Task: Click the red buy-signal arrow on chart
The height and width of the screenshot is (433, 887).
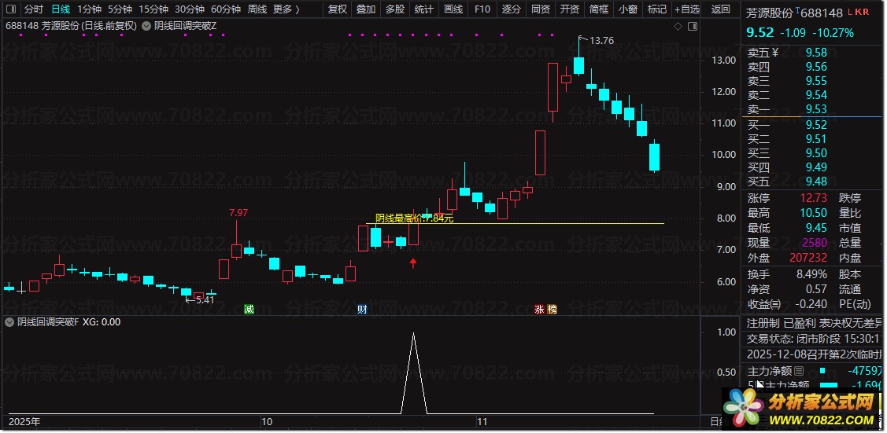Action: [413, 262]
